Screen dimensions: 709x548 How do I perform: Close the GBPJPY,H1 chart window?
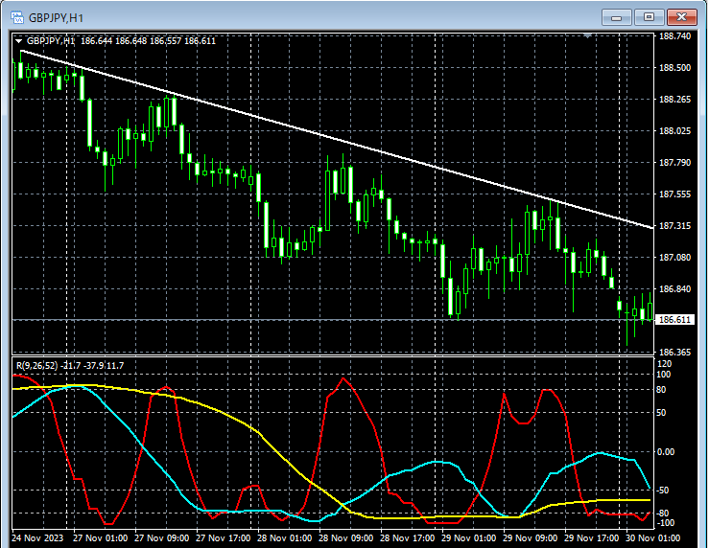coord(682,17)
